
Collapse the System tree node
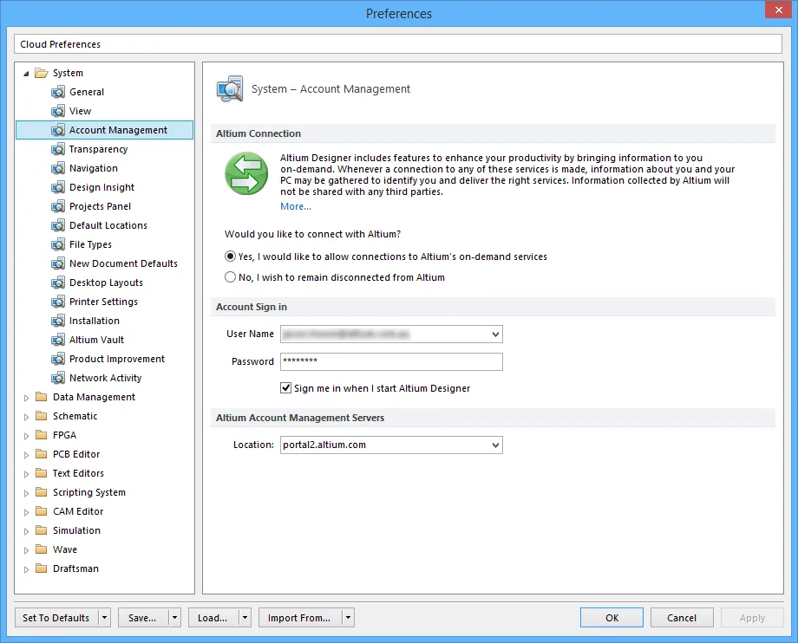click(x=27, y=74)
